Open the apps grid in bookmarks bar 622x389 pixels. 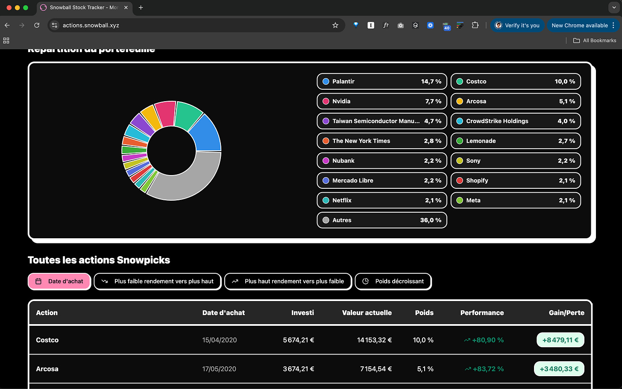(x=6, y=41)
